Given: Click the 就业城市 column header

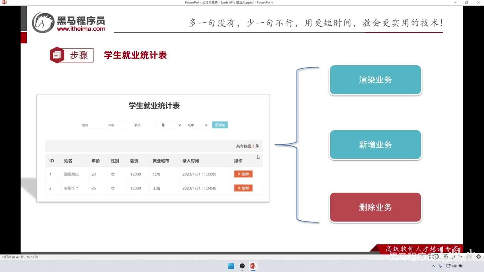Looking at the screenshot, I should click(161, 161).
